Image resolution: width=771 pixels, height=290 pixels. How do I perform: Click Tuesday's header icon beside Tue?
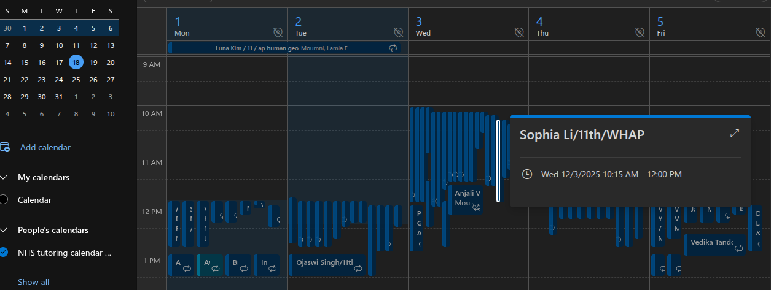pyautogui.click(x=398, y=32)
